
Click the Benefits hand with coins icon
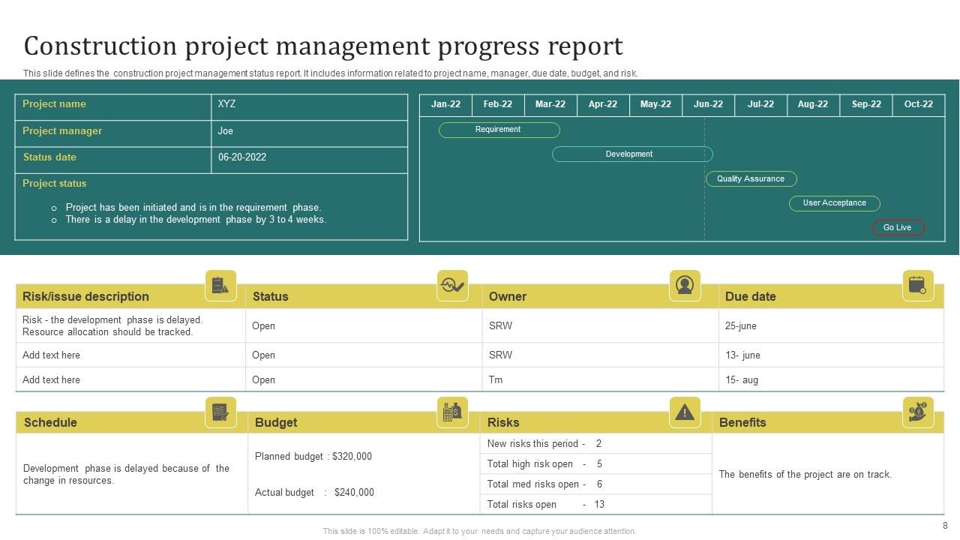[918, 412]
